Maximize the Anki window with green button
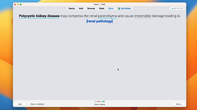This screenshot has height=110, width=197. coord(21,4)
